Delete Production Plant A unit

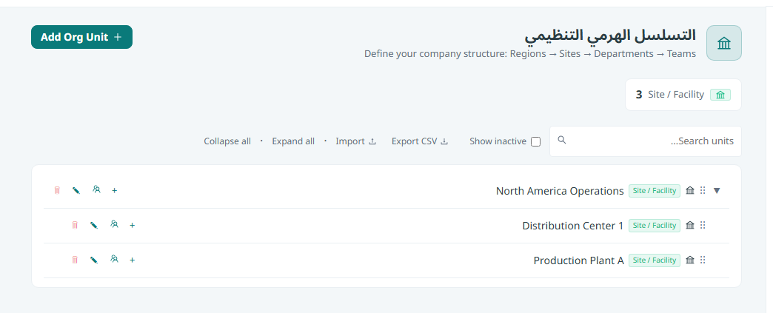pos(75,260)
